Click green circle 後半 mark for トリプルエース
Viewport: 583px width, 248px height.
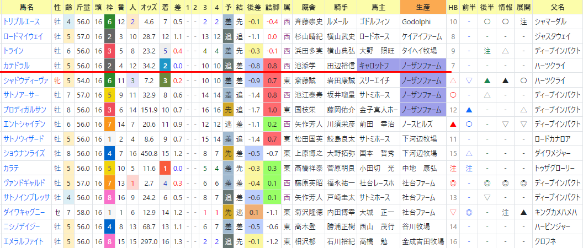(487, 22)
